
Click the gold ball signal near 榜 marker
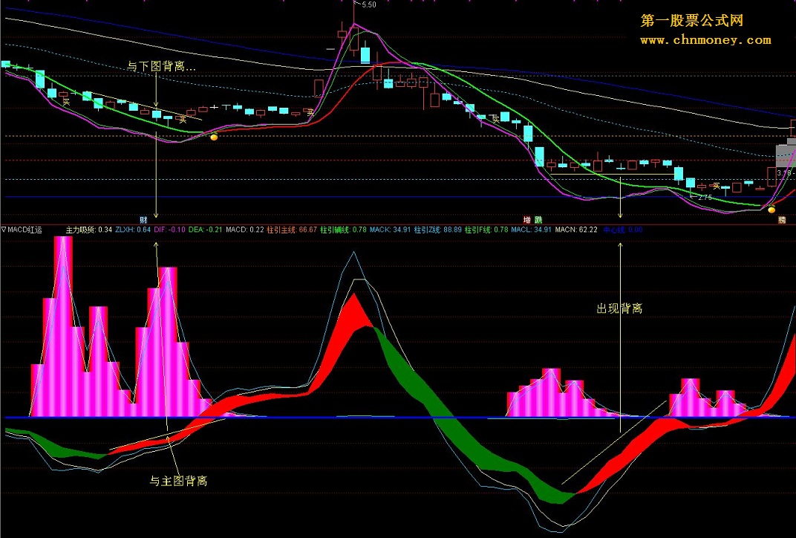[x=771, y=209]
